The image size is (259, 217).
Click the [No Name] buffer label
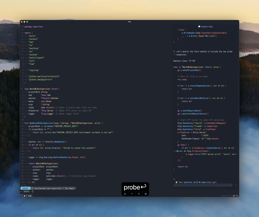(x=69, y=188)
